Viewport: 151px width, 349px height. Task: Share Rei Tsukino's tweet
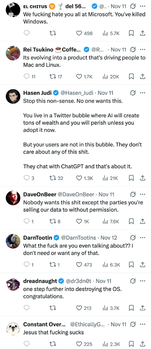coord(142,76)
